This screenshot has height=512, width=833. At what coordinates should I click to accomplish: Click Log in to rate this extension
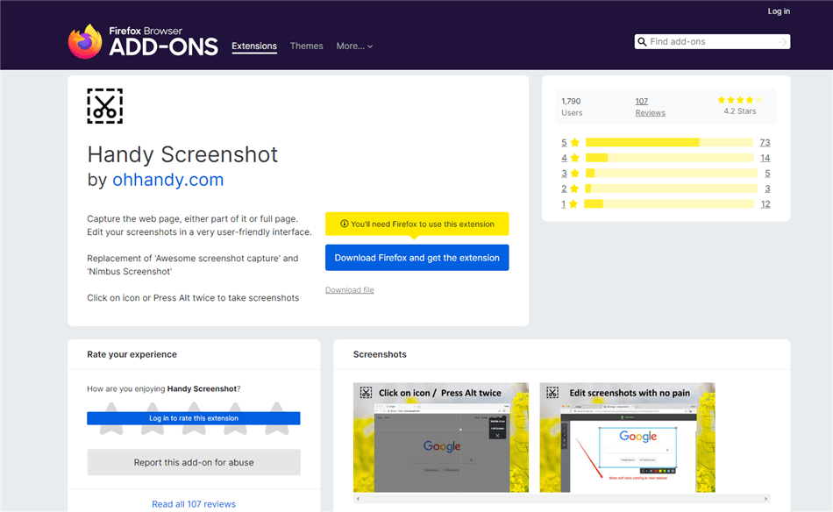(194, 418)
